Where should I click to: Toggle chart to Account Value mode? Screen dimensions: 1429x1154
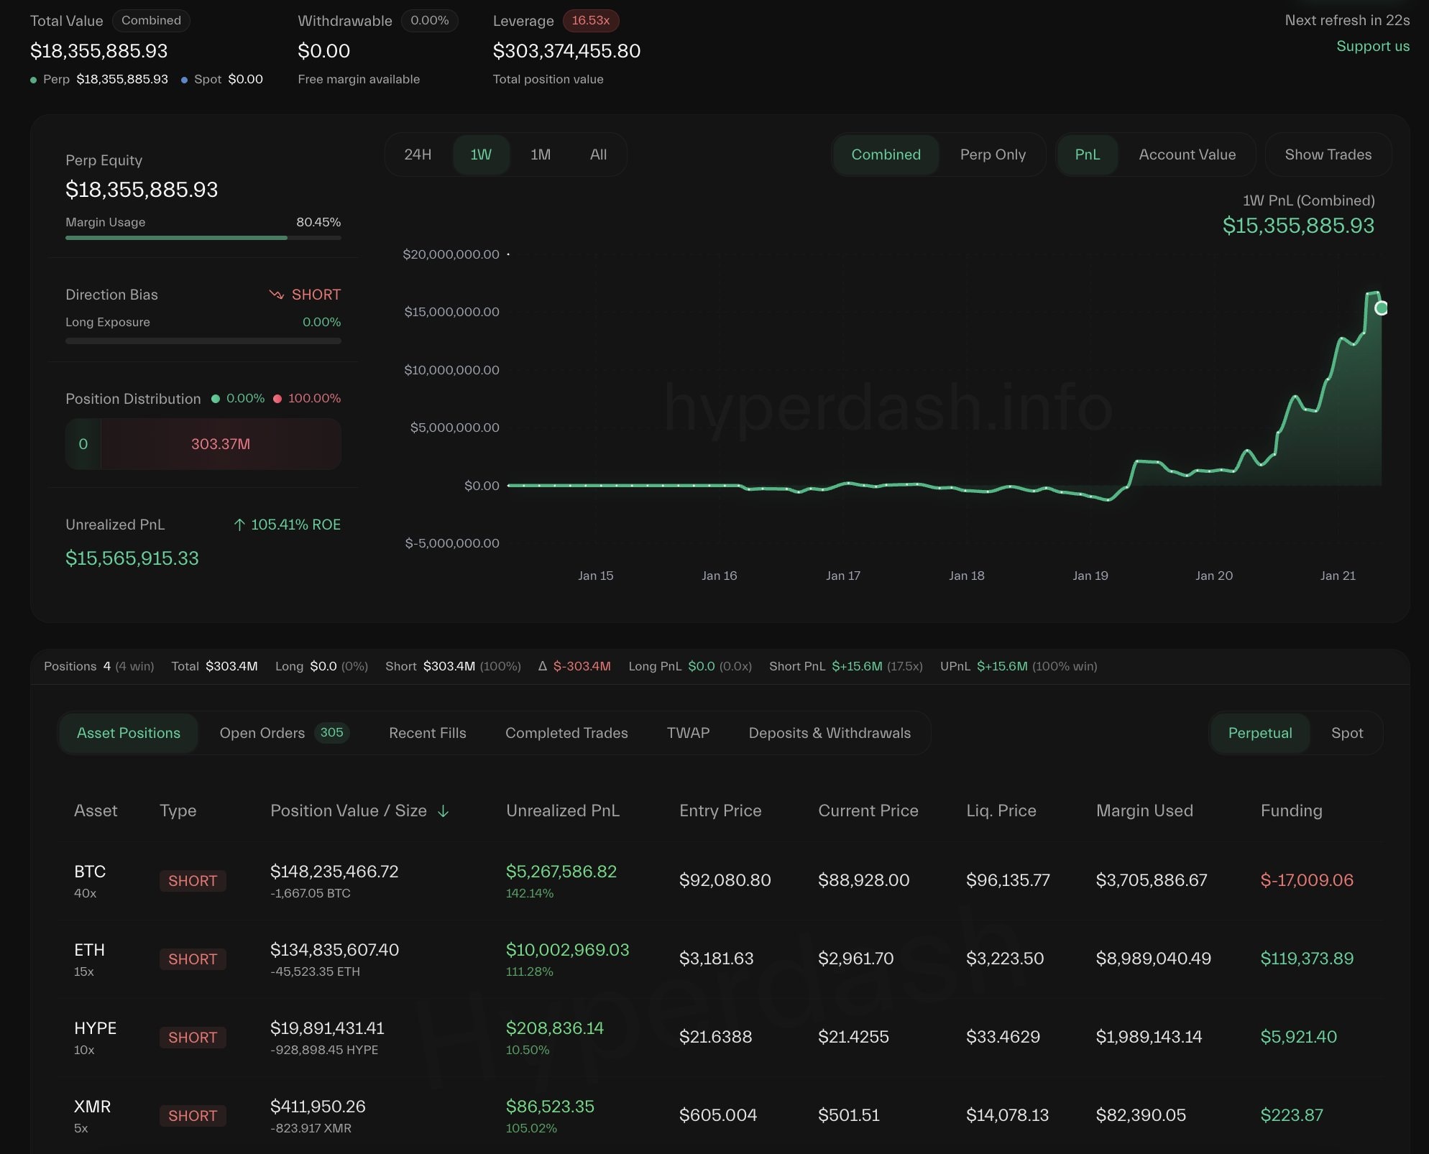pyautogui.click(x=1187, y=154)
